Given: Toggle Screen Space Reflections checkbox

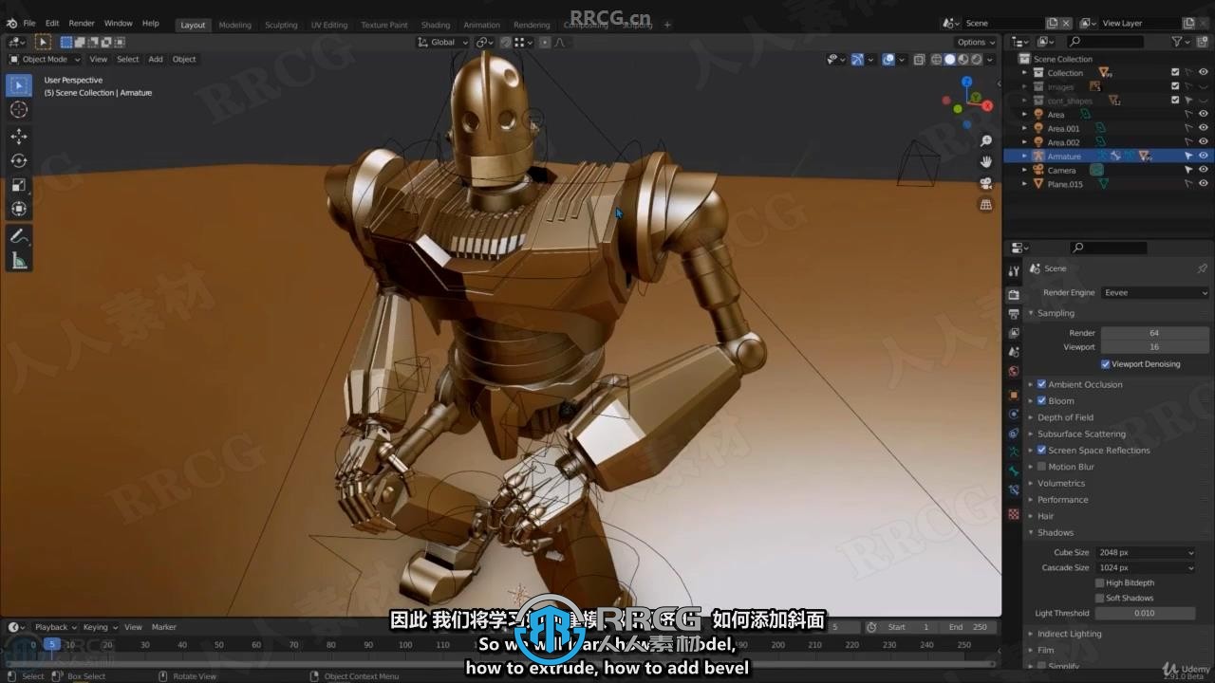Looking at the screenshot, I should coord(1041,451).
